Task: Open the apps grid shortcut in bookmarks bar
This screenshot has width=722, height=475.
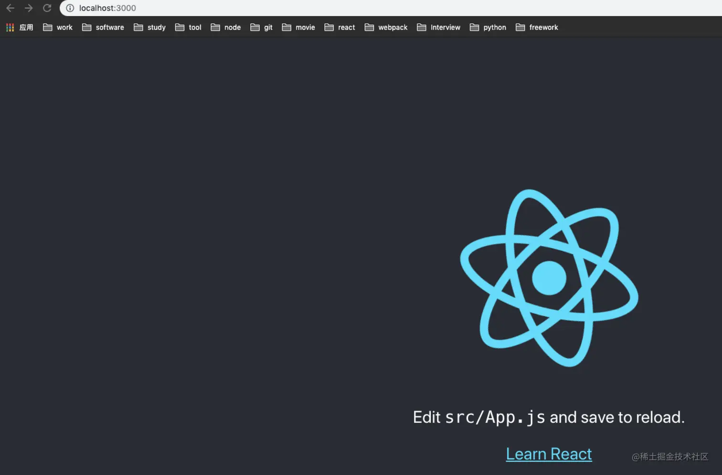Action: click(20, 28)
